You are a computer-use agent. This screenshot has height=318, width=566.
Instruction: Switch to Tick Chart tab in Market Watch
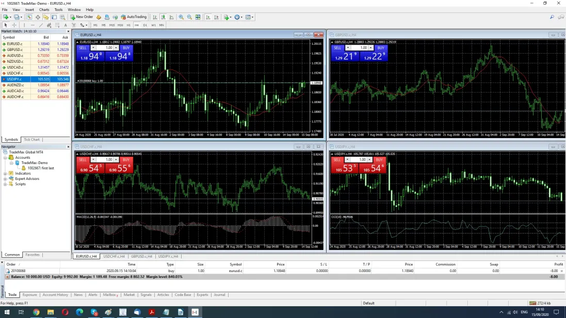coord(32,140)
